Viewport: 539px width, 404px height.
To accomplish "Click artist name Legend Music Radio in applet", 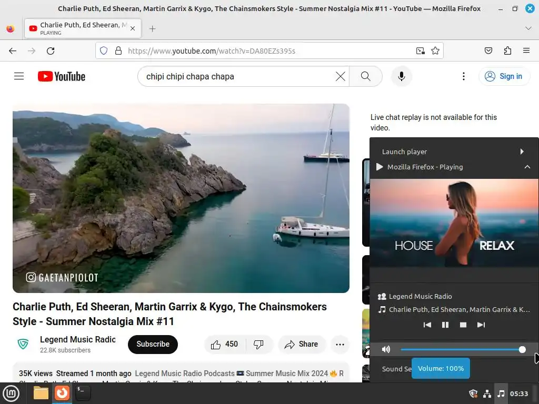I will (x=421, y=296).
